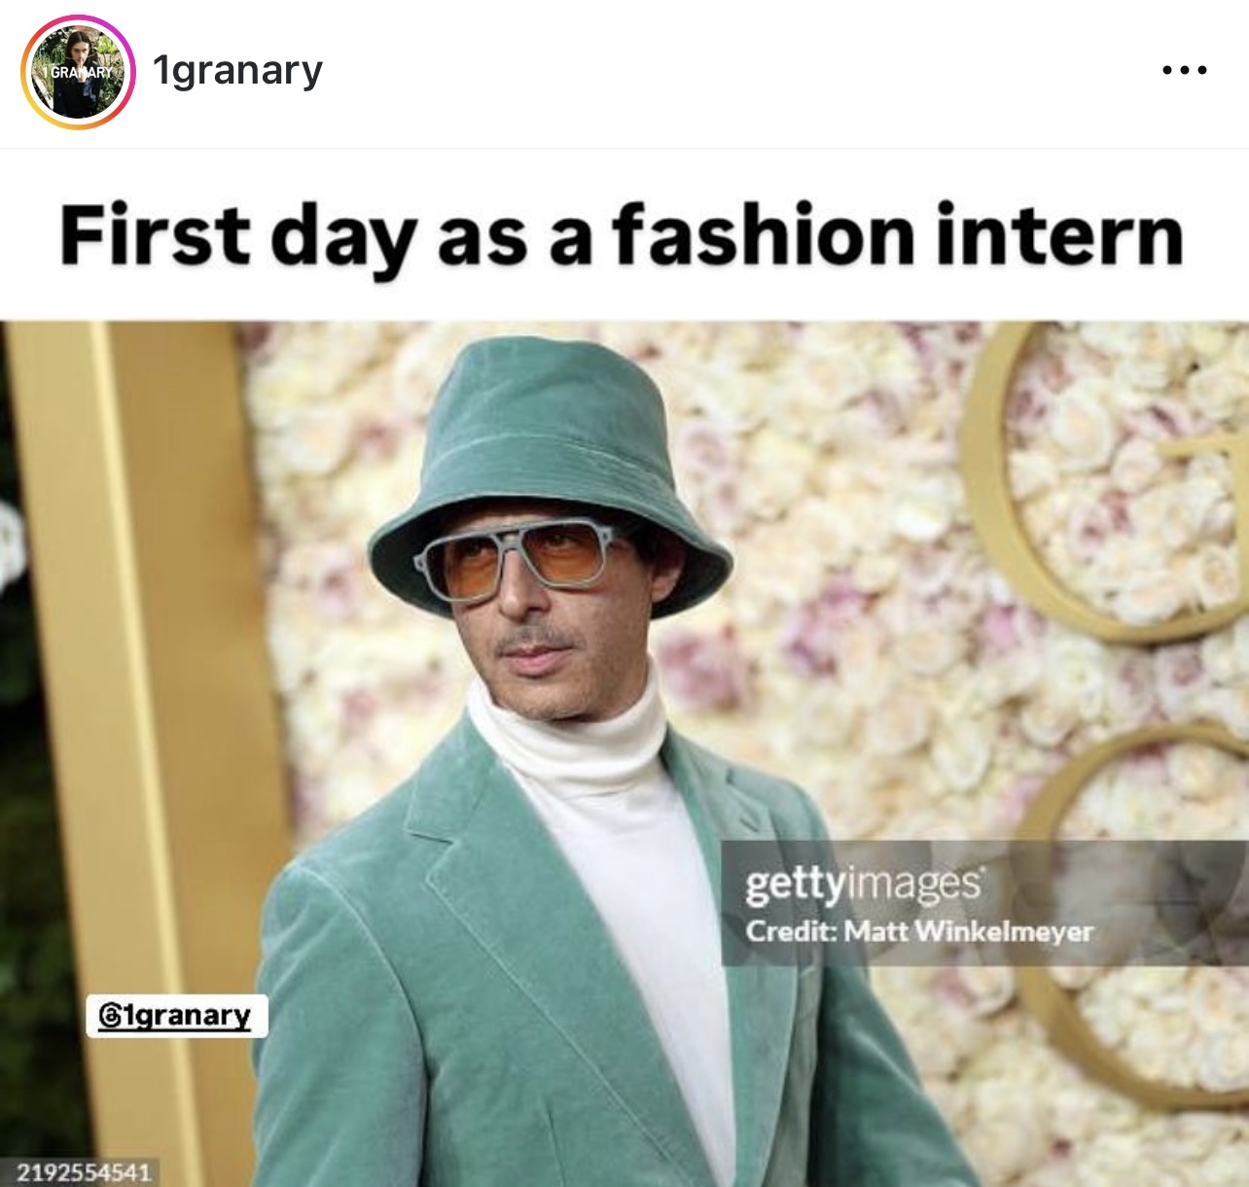Click the gettyimages watermark logo
1249x1187 pixels.
864,884
